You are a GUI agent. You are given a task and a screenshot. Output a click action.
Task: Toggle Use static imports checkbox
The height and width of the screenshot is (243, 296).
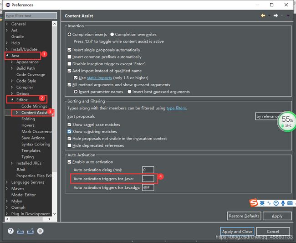(76, 78)
